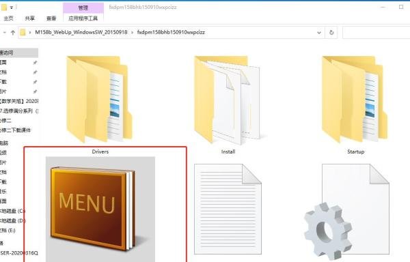This screenshot has width=410, height=262.
Task: Click the pin icon beside 桌面 in Quick access
Action: (35, 62)
